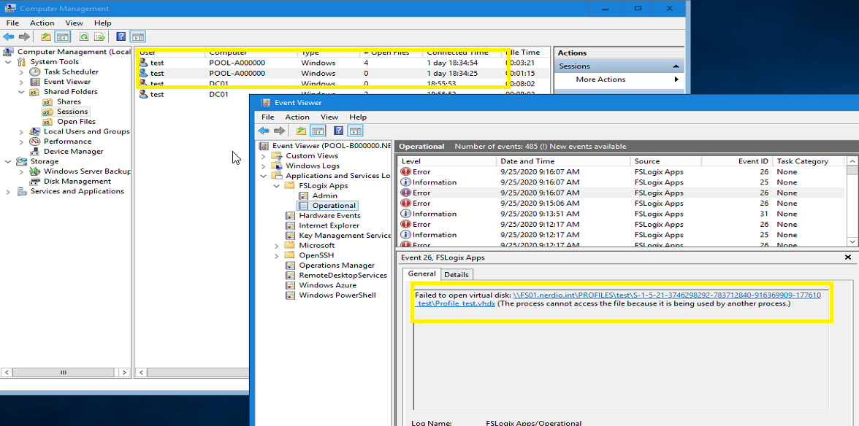Screen dimensions: 859x426
Task: Collapse Shared Folders tree node
Action: click(21, 92)
